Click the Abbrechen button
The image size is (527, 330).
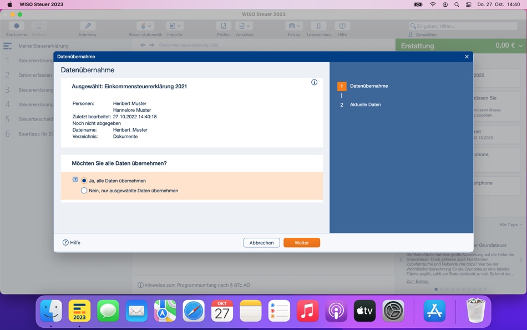pyautogui.click(x=261, y=242)
